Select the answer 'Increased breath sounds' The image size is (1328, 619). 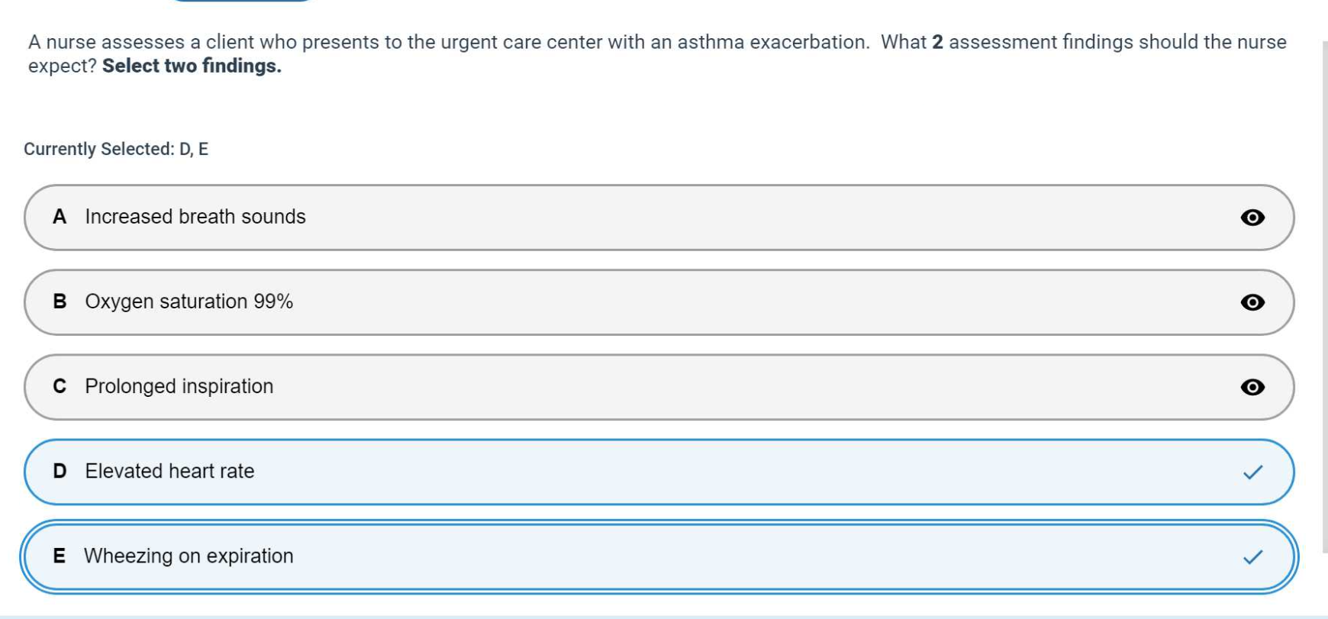[195, 217]
